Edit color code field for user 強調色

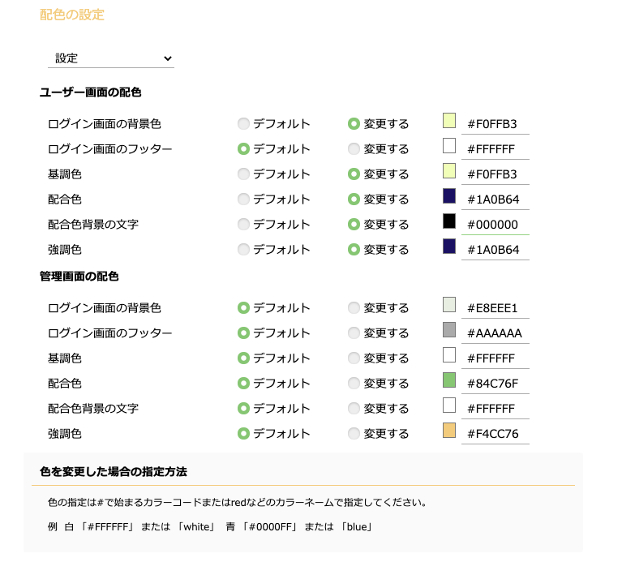tap(495, 250)
